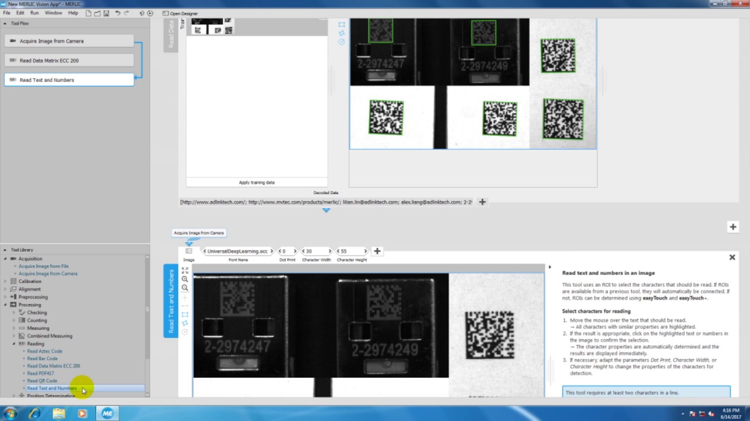Click Apply training data button
750x421 pixels.
coord(257,182)
